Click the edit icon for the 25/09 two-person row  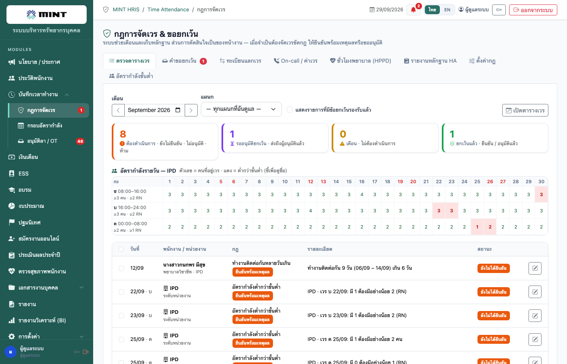535,339
